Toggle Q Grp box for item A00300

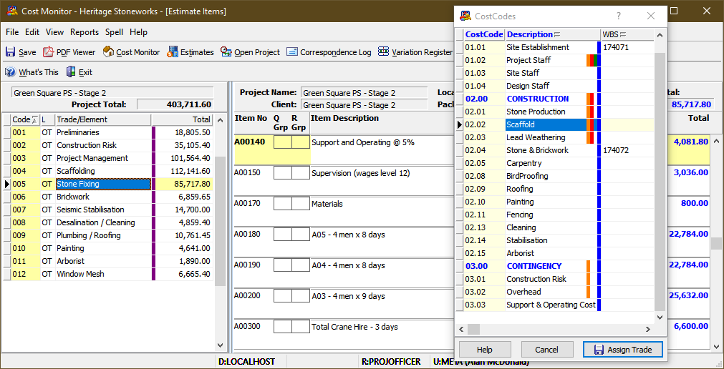(x=283, y=327)
